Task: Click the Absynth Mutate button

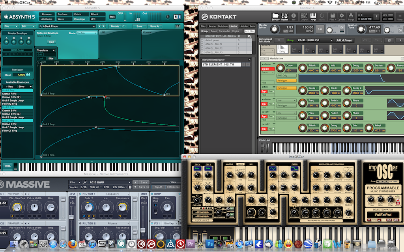Action: tap(115, 26)
